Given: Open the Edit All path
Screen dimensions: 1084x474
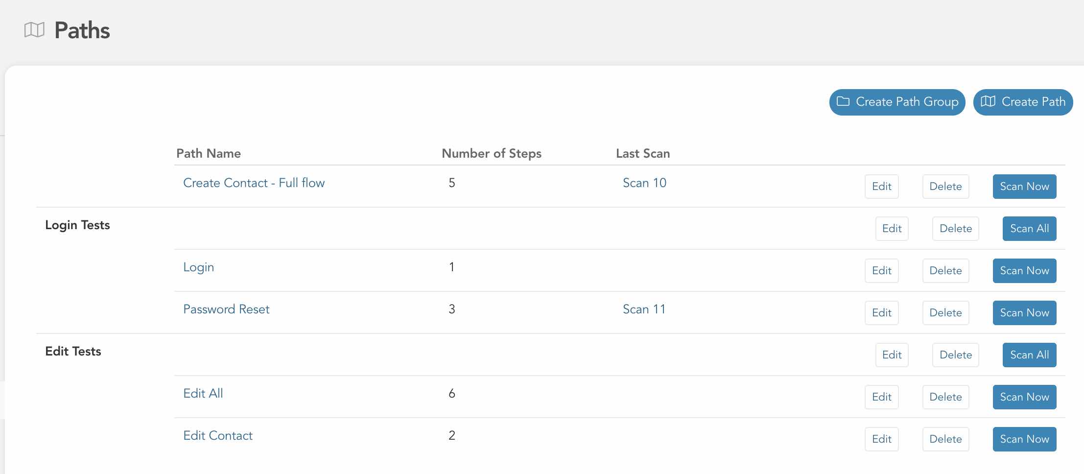Looking at the screenshot, I should 203,393.
